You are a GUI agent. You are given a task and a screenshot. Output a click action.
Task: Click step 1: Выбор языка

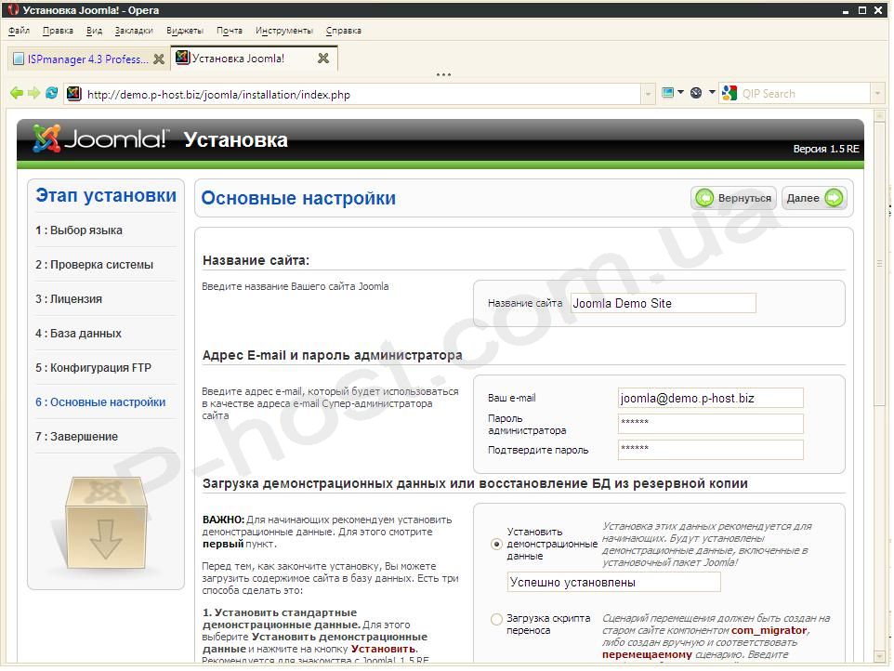tap(79, 230)
